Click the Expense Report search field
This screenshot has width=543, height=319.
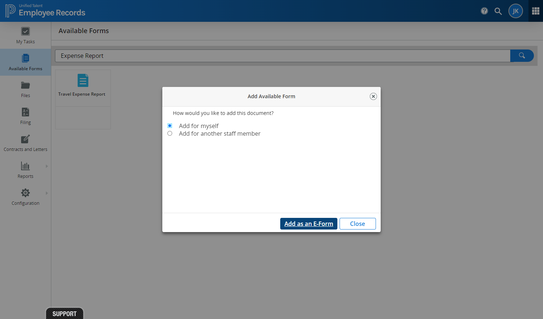(x=282, y=56)
